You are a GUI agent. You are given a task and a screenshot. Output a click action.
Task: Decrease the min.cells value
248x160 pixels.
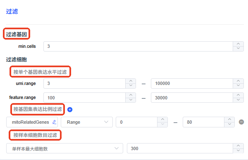tap(238, 49)
